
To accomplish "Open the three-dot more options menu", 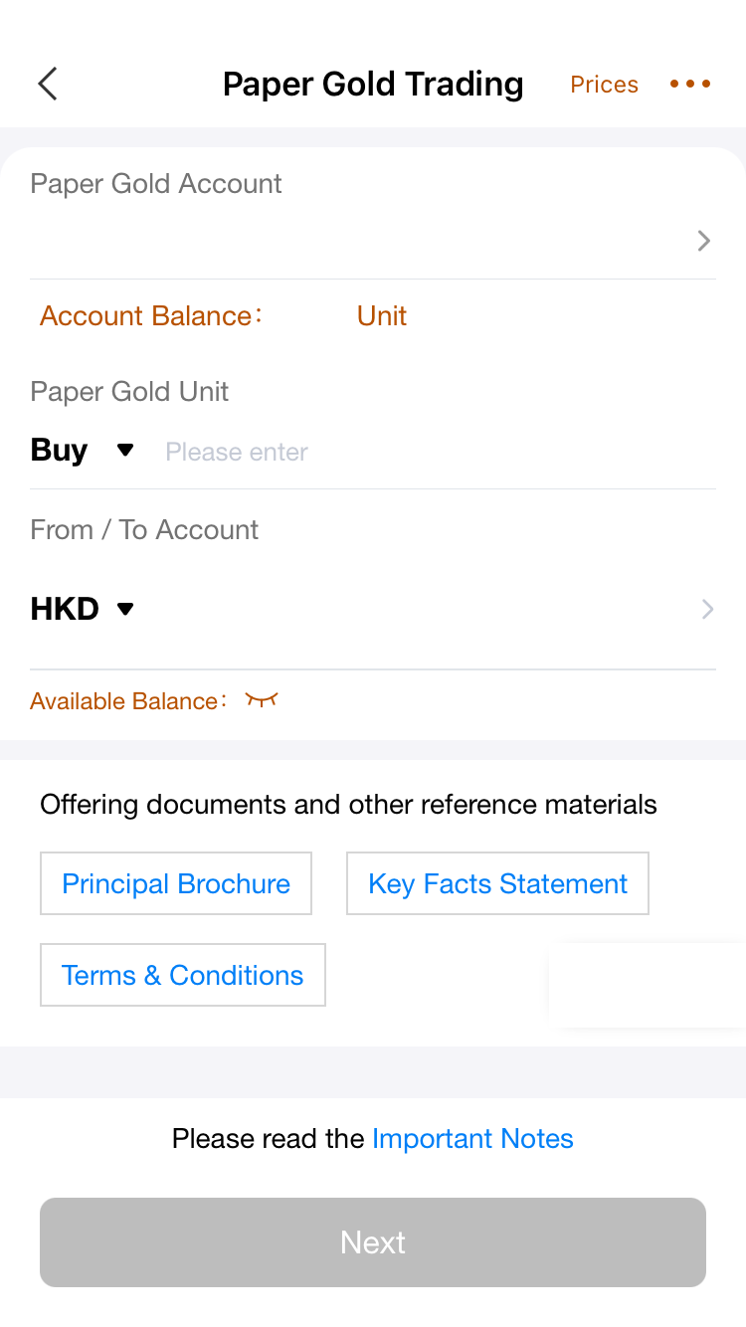I will (690, 85).
